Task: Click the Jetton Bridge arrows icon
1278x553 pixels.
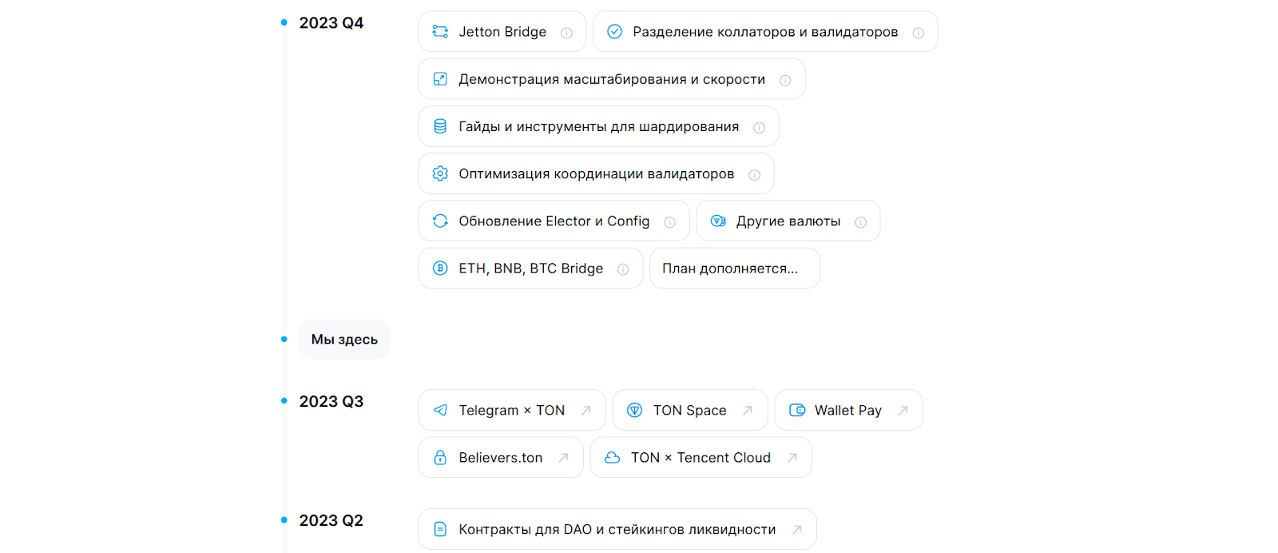Action: click(x=440, y=32)
